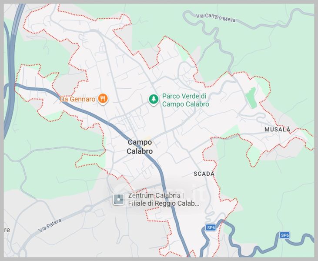Screen dimensions: 318x261
Task: Click the Campo Calabro town name
Action: pos(140,147)
